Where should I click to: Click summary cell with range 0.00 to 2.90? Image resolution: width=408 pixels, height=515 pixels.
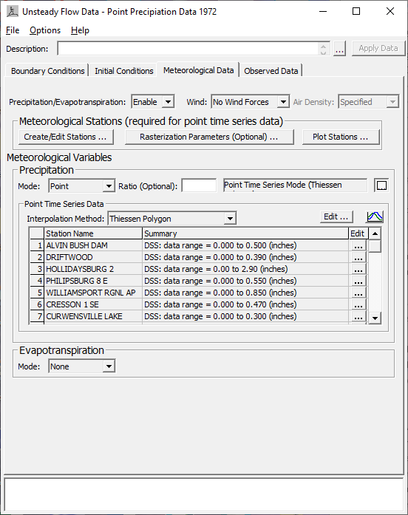[245, 270]
